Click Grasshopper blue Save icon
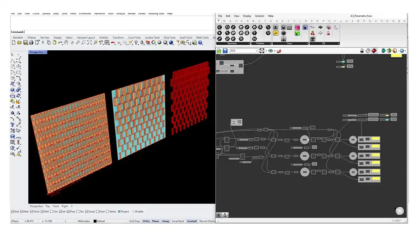This screenshot has width=418, height=234. (225, 51)
